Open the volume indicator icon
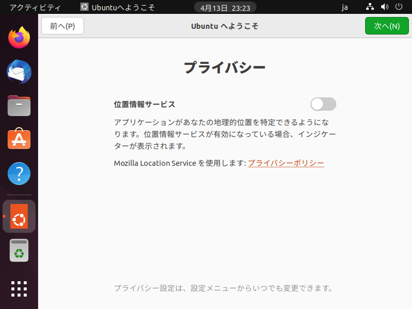The image size is (412, 309). [x=385, y=7]
